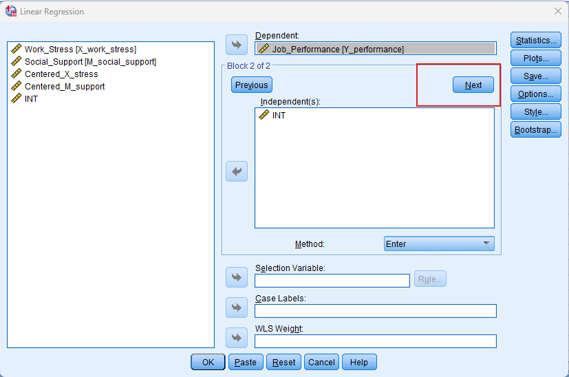Open the Method dropdown set to Enter
This screenshot has width=569, height=377.
pos(438,244)
